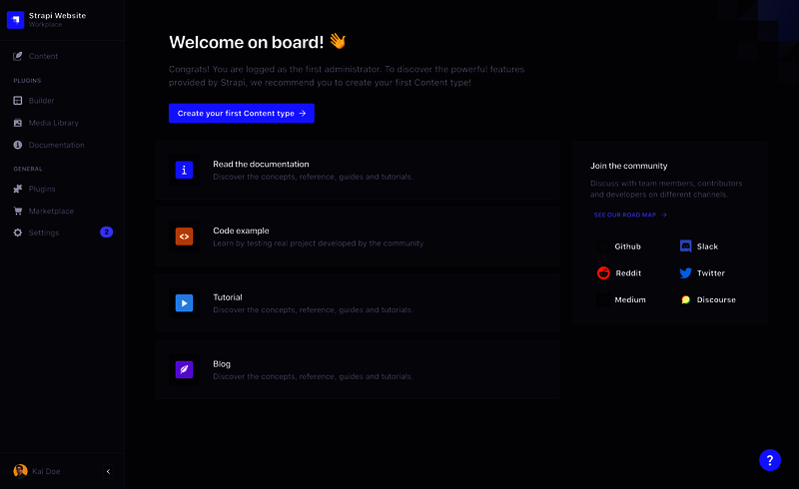
Task: Click the Content pencil icon
Action: pos(18,56)
